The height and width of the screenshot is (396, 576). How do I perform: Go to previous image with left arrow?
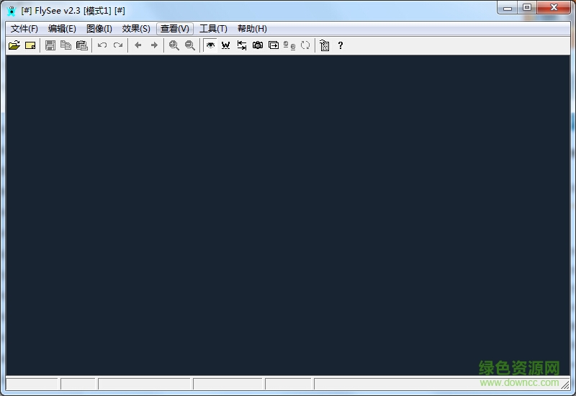138,45
